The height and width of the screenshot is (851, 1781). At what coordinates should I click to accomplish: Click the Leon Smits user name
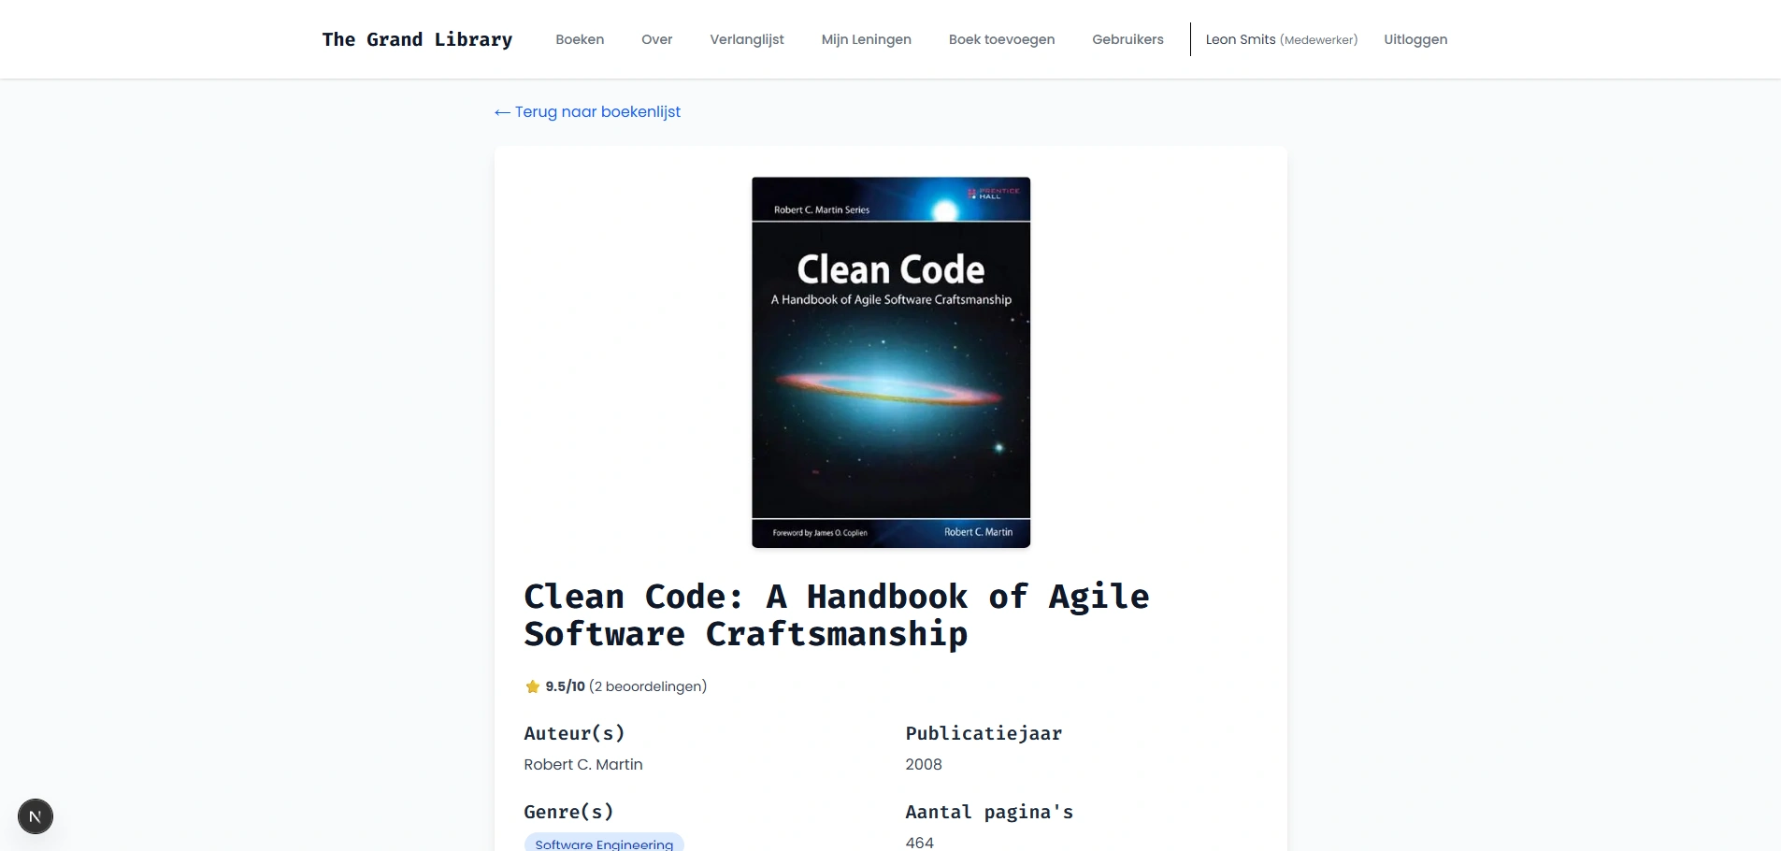pos(1241,39)
